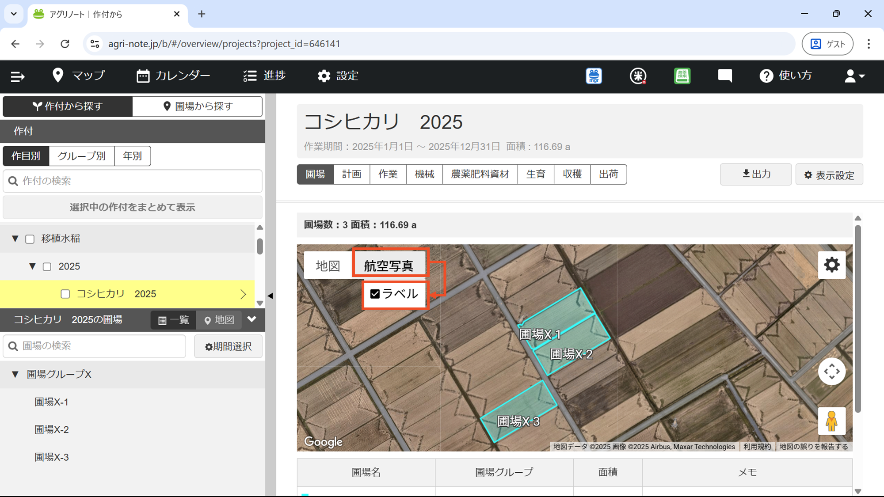Open the hamburger side menu icon
This screenshot has width=884, height=497.
click(18, 76)
